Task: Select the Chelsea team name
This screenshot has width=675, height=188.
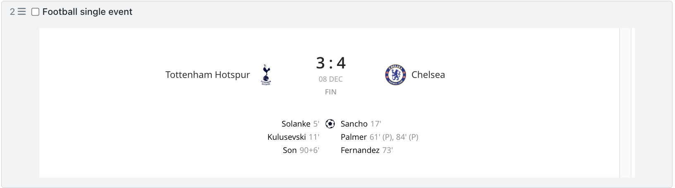Action: (428, 75)
